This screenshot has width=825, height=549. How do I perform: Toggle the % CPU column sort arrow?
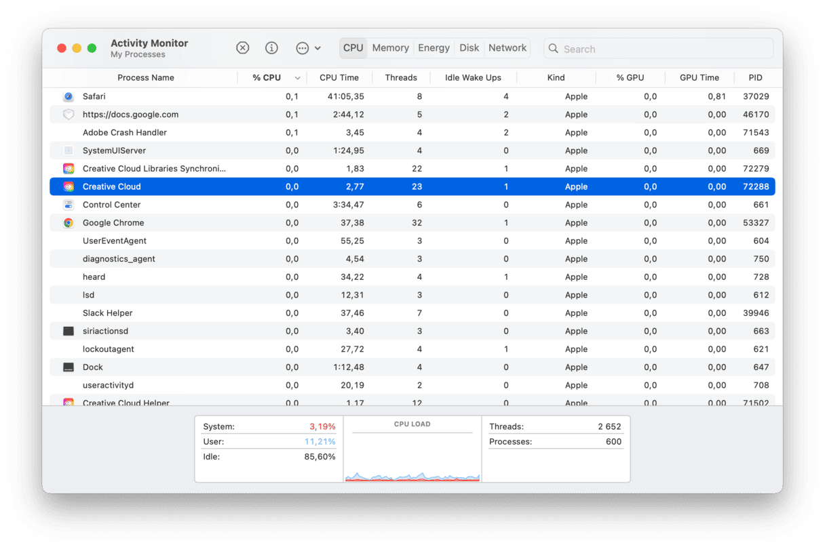point(297,78)
